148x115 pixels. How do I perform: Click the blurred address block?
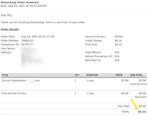[x=32, y=56]
